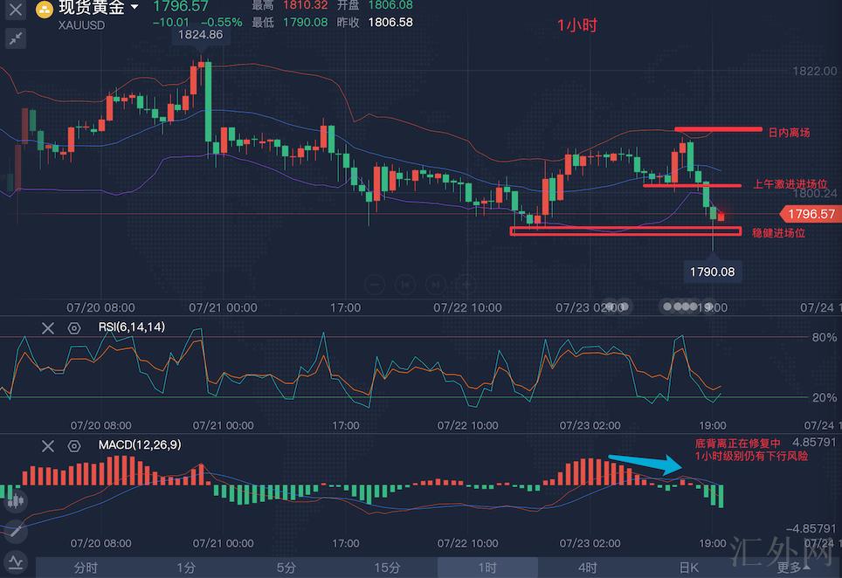Open the 现货黄金 symbol dropdown
Screen dimensions: 842x578
pyautogui.click(x=134, y=8)
